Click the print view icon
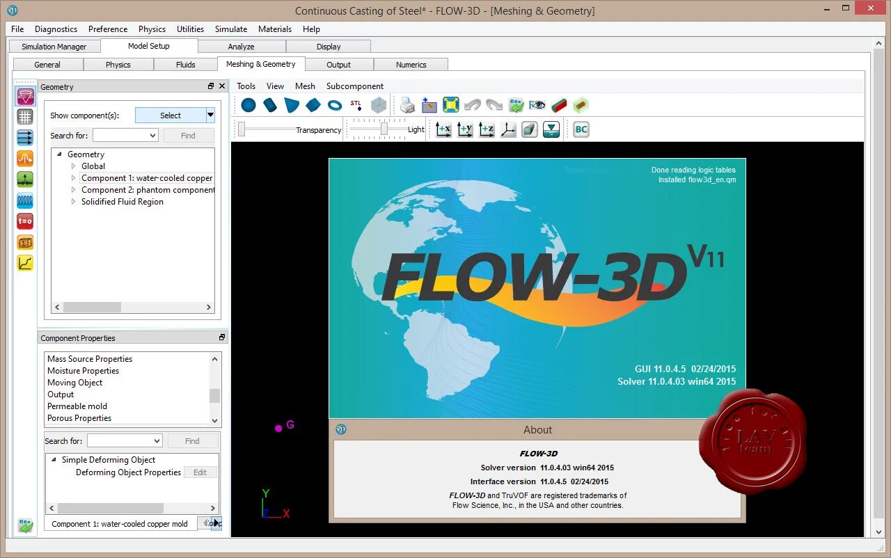 tap(408, 105)
